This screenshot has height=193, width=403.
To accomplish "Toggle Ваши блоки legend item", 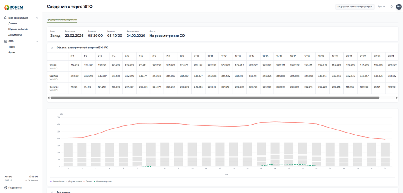I will (58, 181).
